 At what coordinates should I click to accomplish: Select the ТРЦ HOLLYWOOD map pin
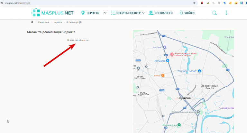[199, 71]
